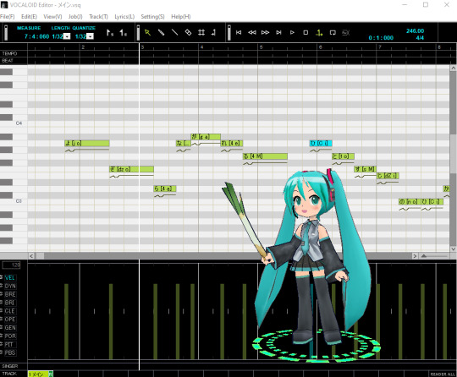Click the SINGER row label
Screen dimensions: 457x377
[x=10, y=366]
